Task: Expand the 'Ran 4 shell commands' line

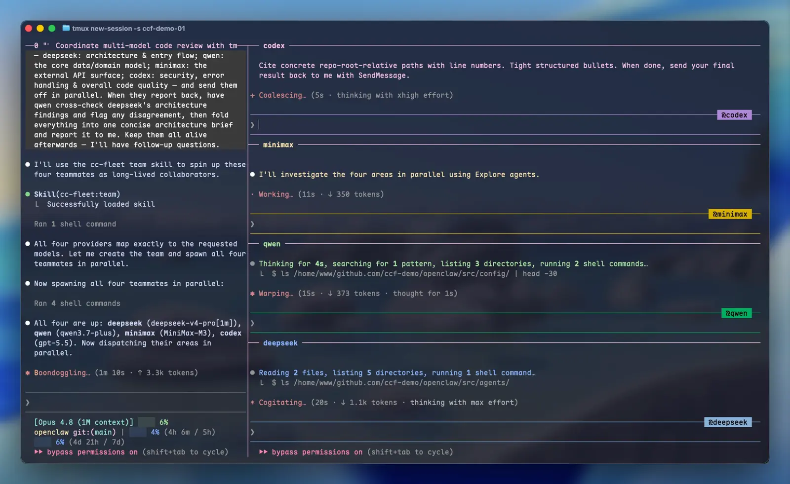Action: click(77, 303)
